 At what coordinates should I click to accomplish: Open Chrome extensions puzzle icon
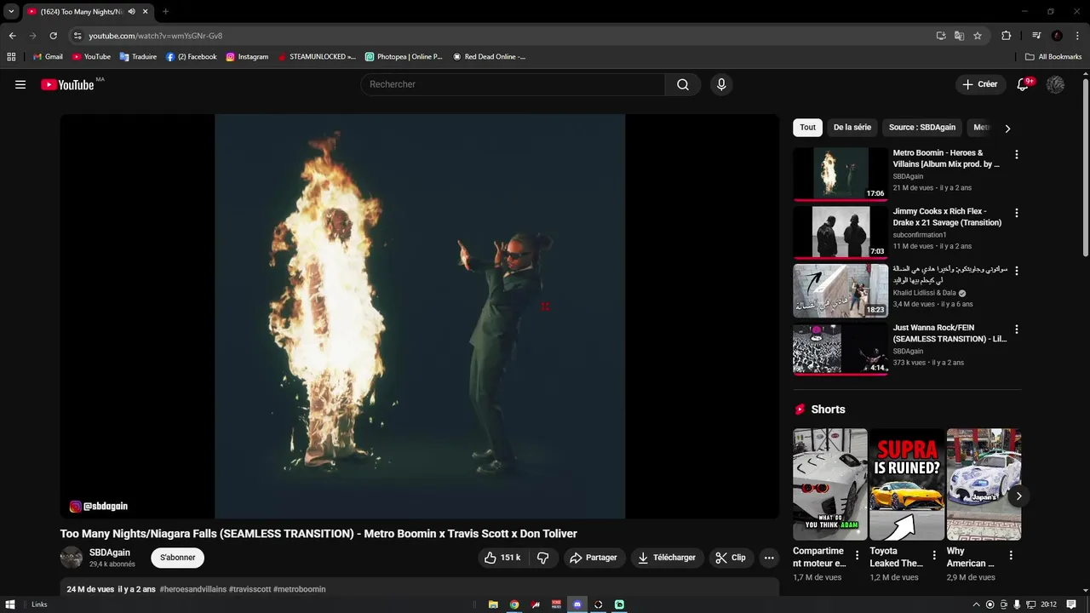coord(1007,36)
